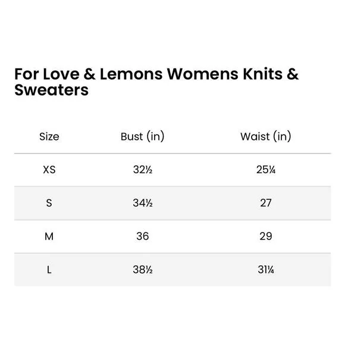Click the S size row label

(49, 203)
